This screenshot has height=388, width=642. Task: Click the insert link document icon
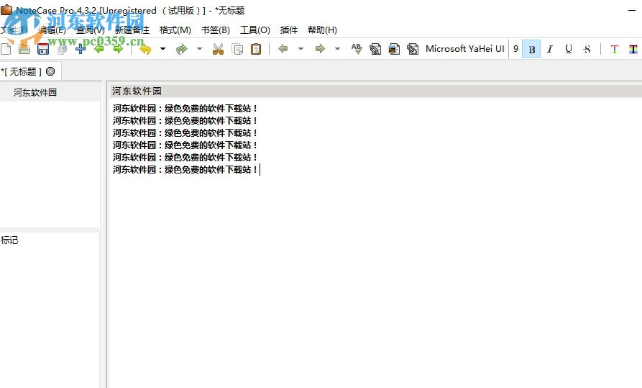point(375,49)
